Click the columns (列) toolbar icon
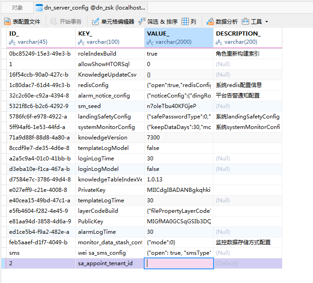This screenshot has height=283, width=313. tap(185, 21)
